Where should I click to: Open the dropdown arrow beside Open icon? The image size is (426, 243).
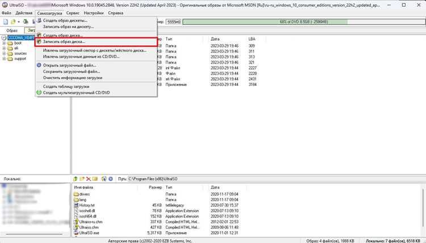point(19,22)
